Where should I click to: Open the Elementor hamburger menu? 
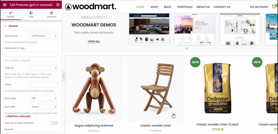click(x=5, y=5)
